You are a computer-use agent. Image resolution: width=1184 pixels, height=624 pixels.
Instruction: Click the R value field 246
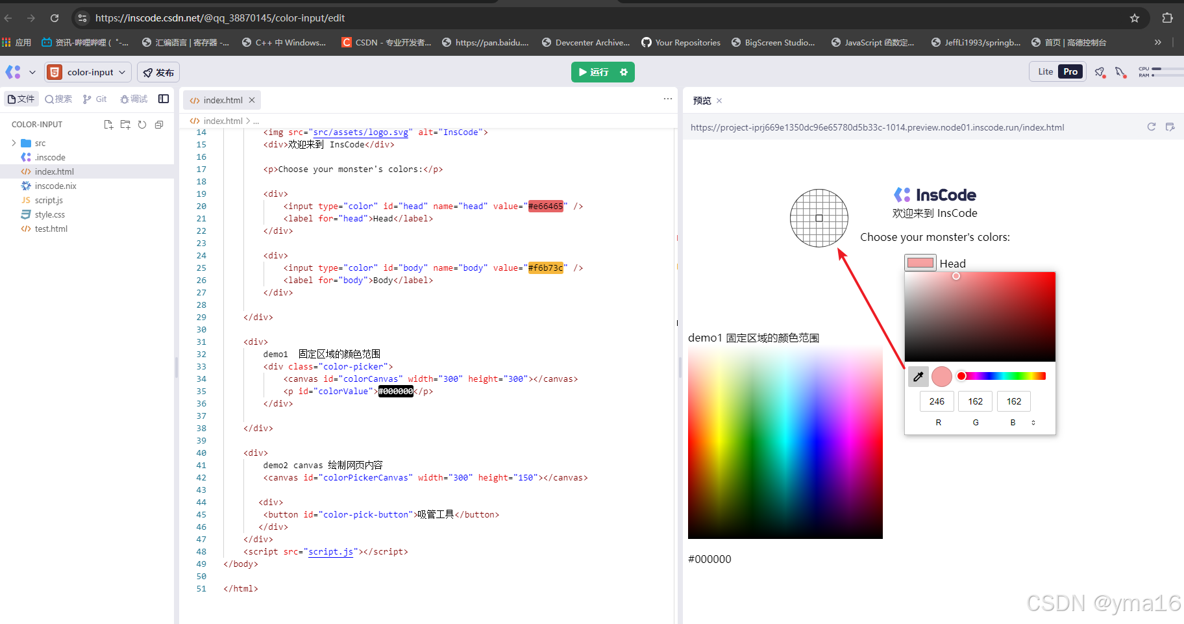(937, 401)
